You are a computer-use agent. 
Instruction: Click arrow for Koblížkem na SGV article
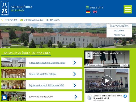(75, 85)
